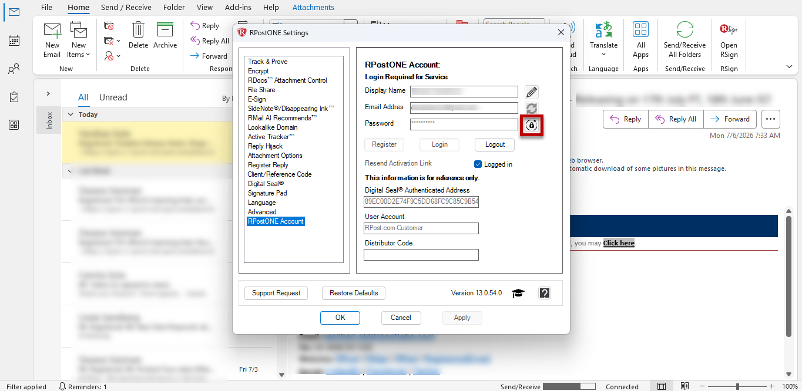Open RSign from the ribbon
The width and height of the screenshot is (802, 391).
[x=729, y=40]
